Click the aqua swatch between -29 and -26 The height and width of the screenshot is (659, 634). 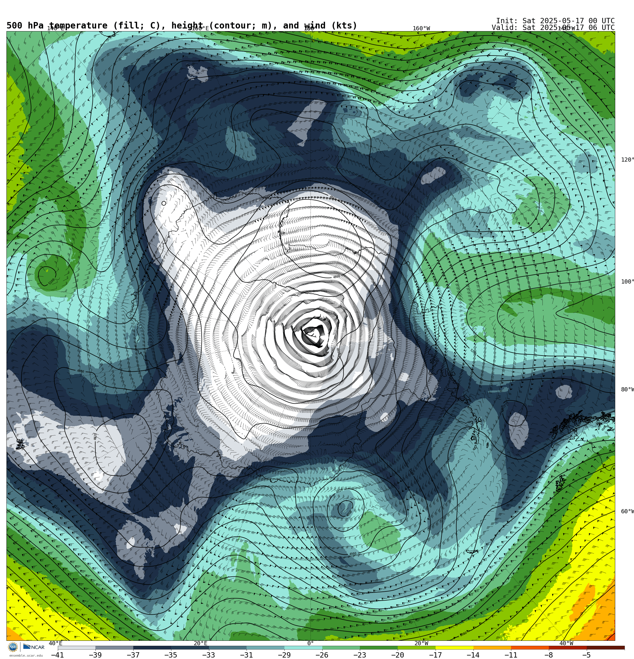[303, 648]
